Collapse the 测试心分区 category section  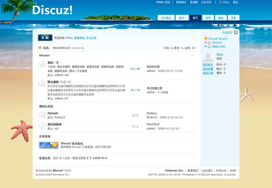(x=194, y=106)
